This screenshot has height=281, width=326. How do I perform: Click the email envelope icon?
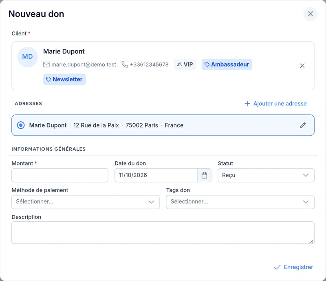pyautogui.click(x=46, y=65)
